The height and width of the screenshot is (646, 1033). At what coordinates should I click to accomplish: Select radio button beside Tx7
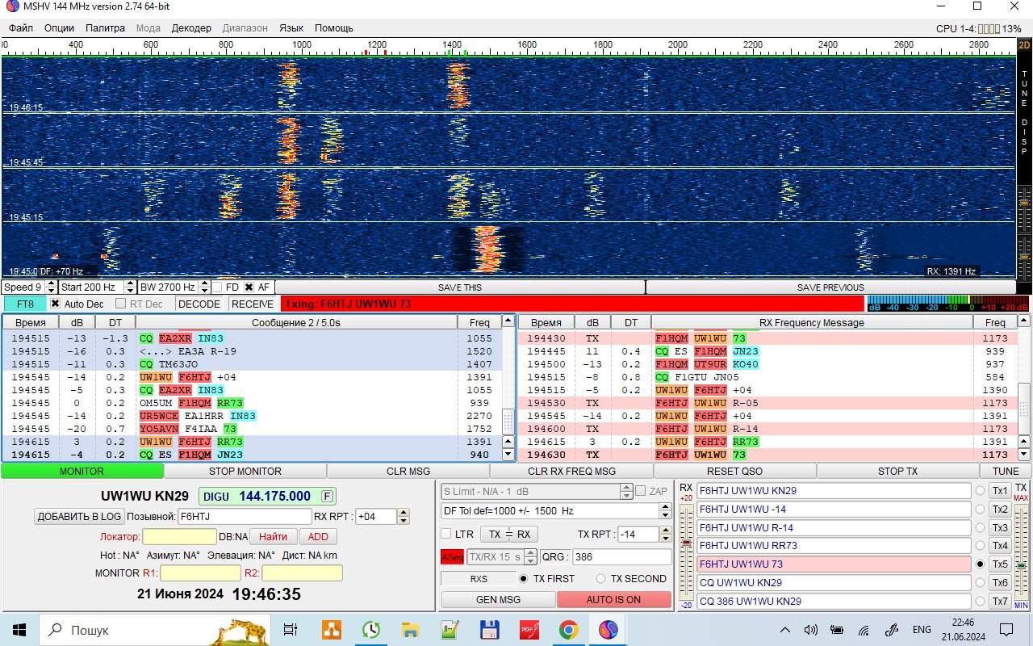click(x=981, y=601)
